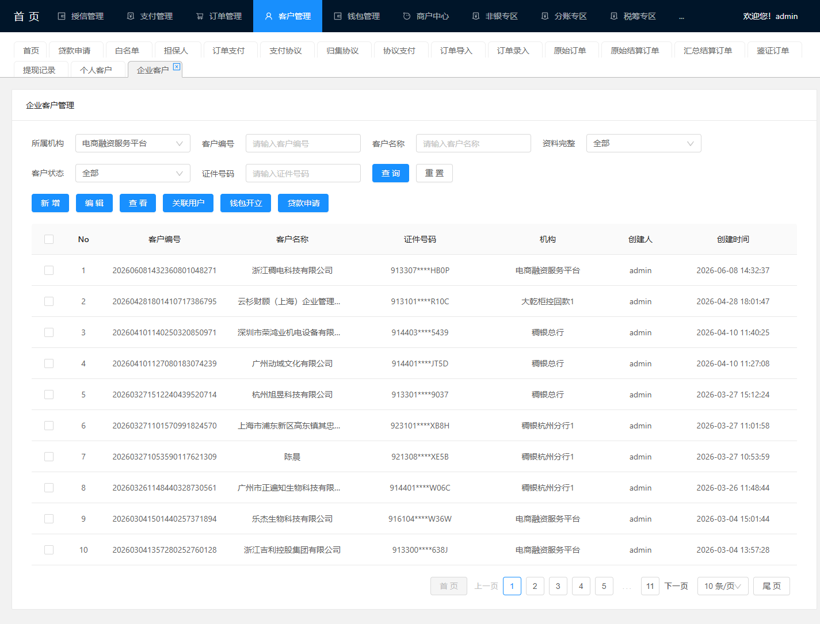Click the 支付管理 nav icon
This screenshot has height=624, width=820.
pyautogui.click(x=131, y=16)
